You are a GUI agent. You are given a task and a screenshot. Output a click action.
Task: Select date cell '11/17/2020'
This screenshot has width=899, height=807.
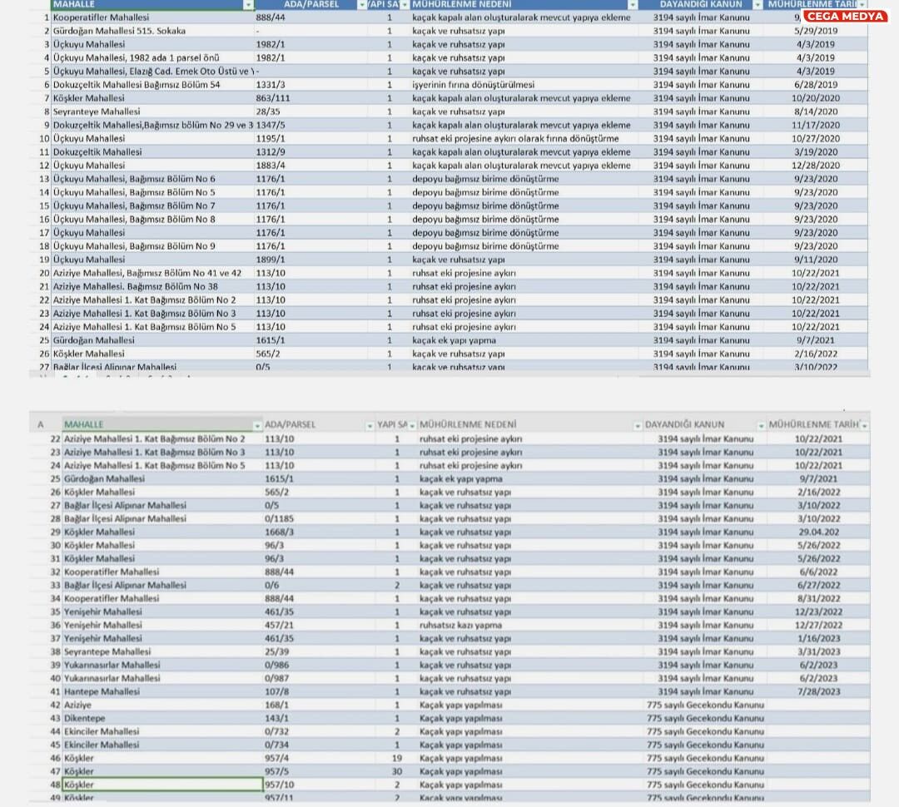[x=816, y=125]
